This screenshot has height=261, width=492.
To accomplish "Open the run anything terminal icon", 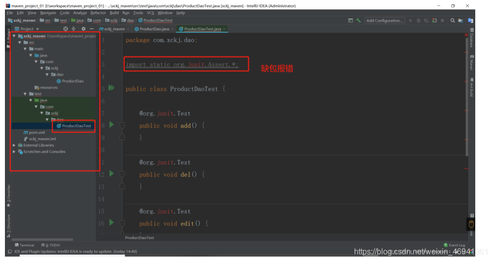I will tap(351, 20).
